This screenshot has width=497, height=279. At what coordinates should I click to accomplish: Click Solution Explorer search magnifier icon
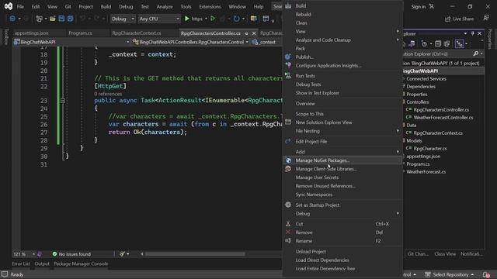click(476, 53)
